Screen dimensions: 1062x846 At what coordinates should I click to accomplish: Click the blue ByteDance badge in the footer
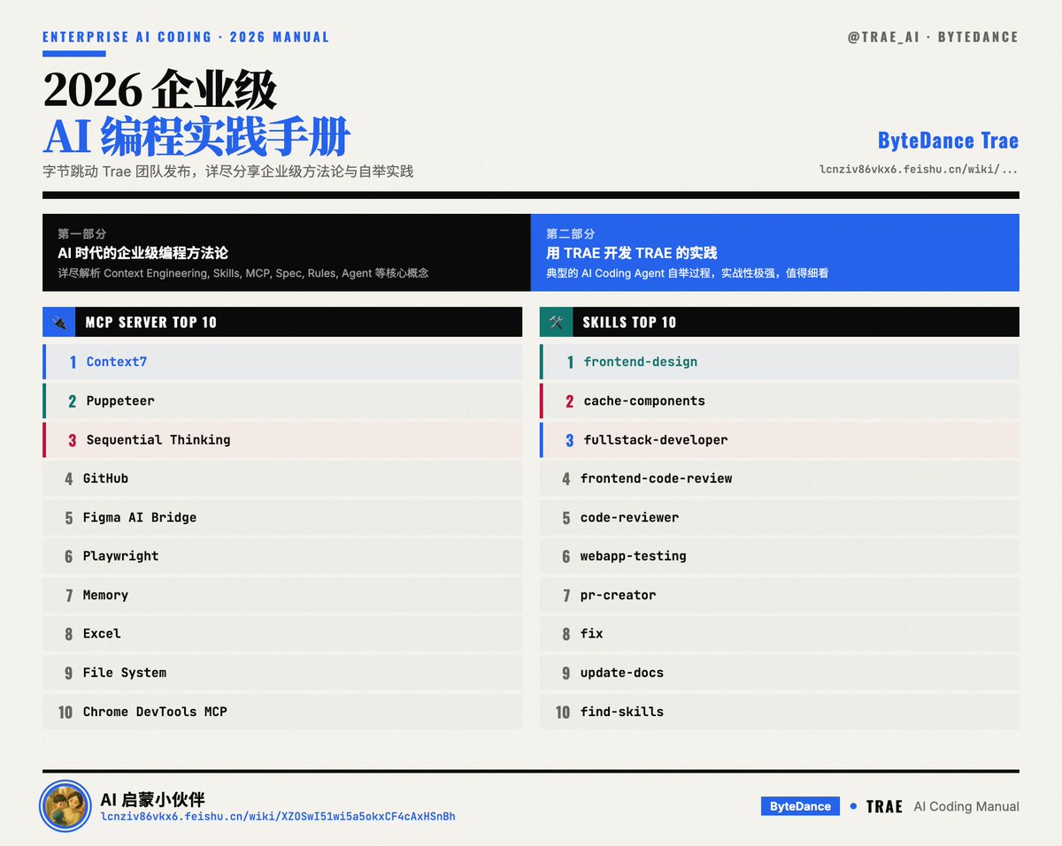point(799,806)
